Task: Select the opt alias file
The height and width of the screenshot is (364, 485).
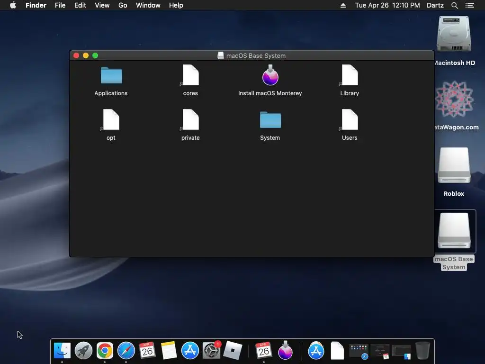Action: (111, 120)
